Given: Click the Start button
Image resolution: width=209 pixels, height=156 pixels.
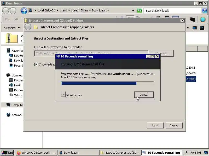Looking at the screenshot, I should [x=7, y=153].
